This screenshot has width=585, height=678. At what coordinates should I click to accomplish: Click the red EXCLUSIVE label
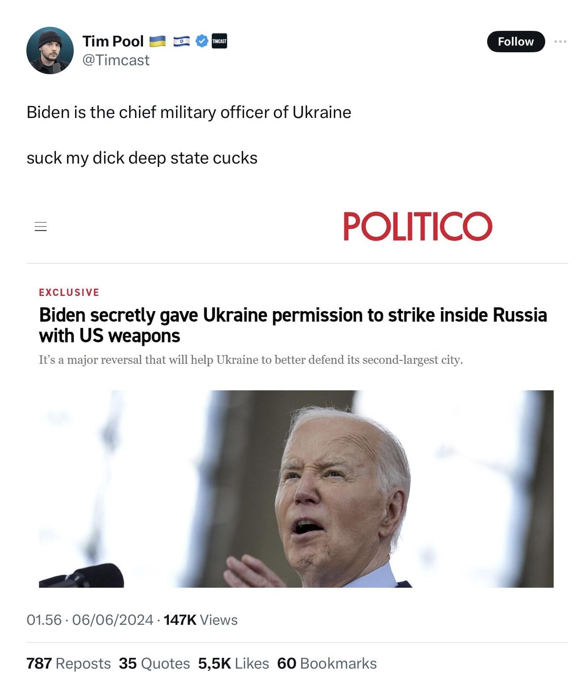(x=69, y=292)
